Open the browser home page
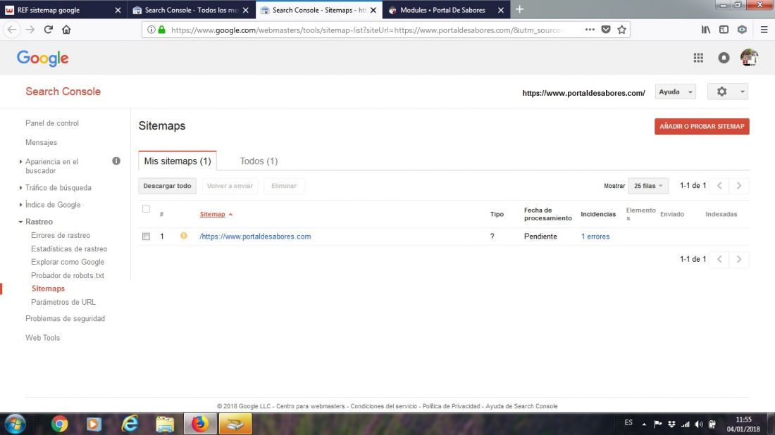 point(66,30)
